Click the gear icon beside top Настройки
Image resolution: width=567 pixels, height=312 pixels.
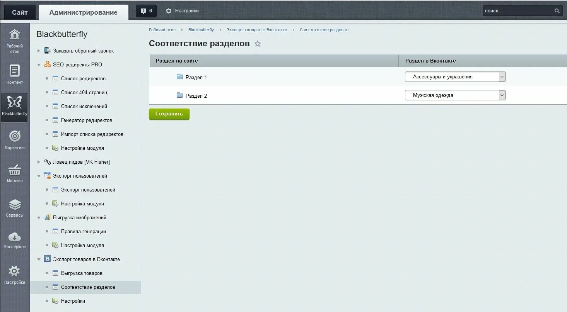click(x=169, y=11)
